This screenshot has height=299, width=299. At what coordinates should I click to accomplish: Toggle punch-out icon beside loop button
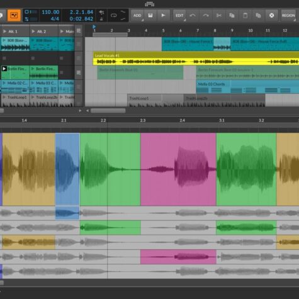tap(123, 19)
